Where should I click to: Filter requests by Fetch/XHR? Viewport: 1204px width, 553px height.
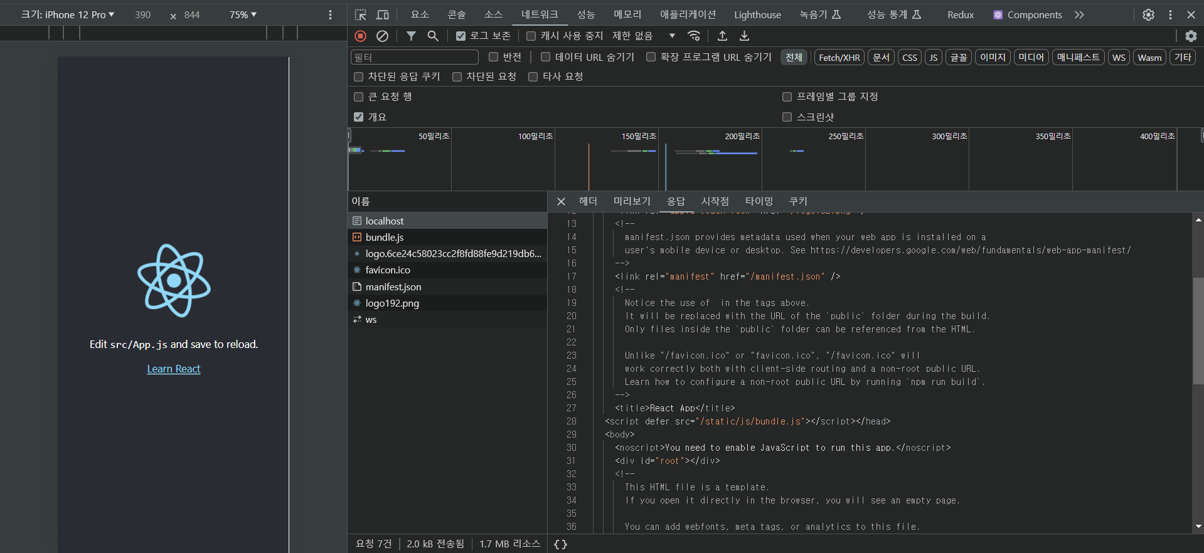[839, 58]
